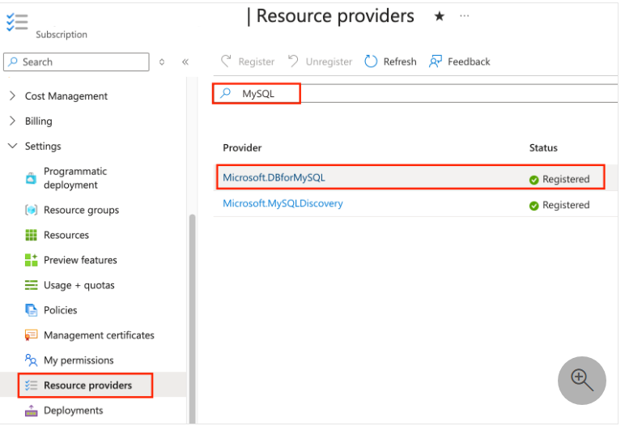This screenshot has width=625, height=426.
Task: Click the Subscription label
Action: point(62,35)
